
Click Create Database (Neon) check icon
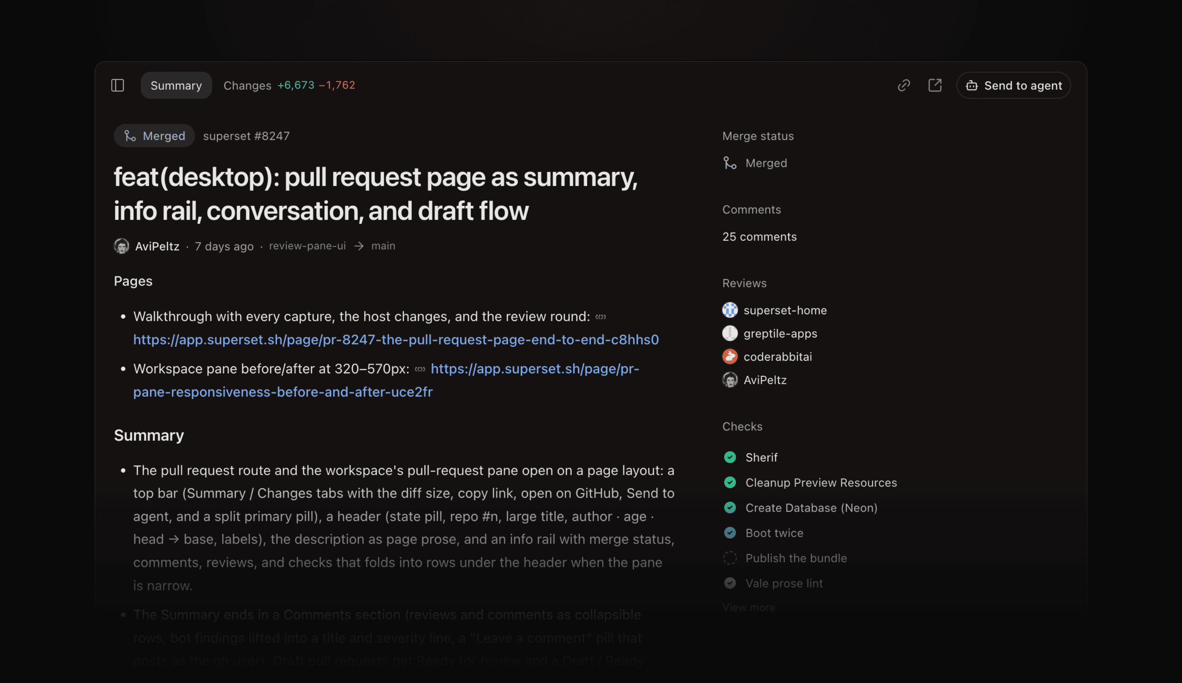[730, 508]
